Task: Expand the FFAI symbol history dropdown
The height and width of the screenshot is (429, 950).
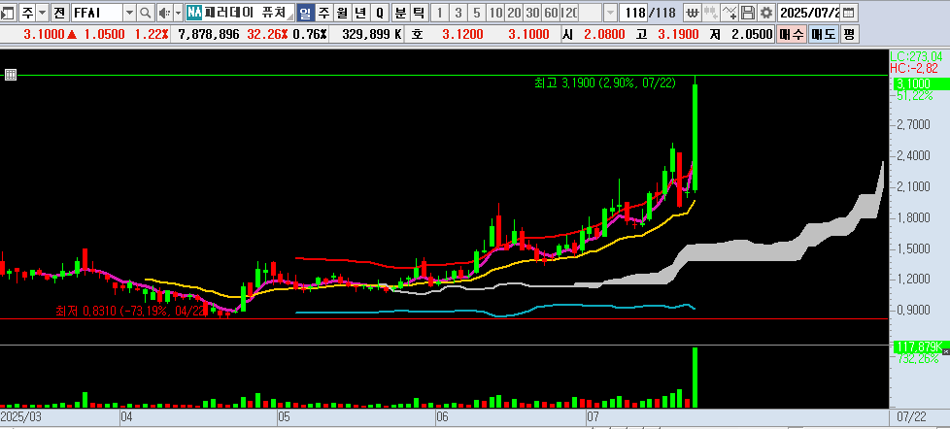Action: click(x=130, y=12)
